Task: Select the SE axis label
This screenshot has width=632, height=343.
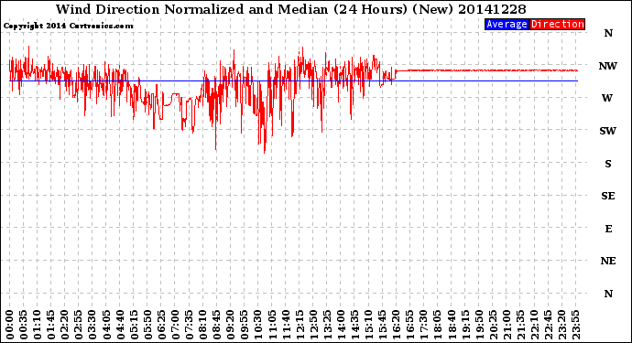Action: coord(608,196)
